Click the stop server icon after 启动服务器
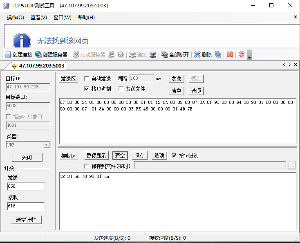Screen dimensions: 300x243 click(111, 54)
